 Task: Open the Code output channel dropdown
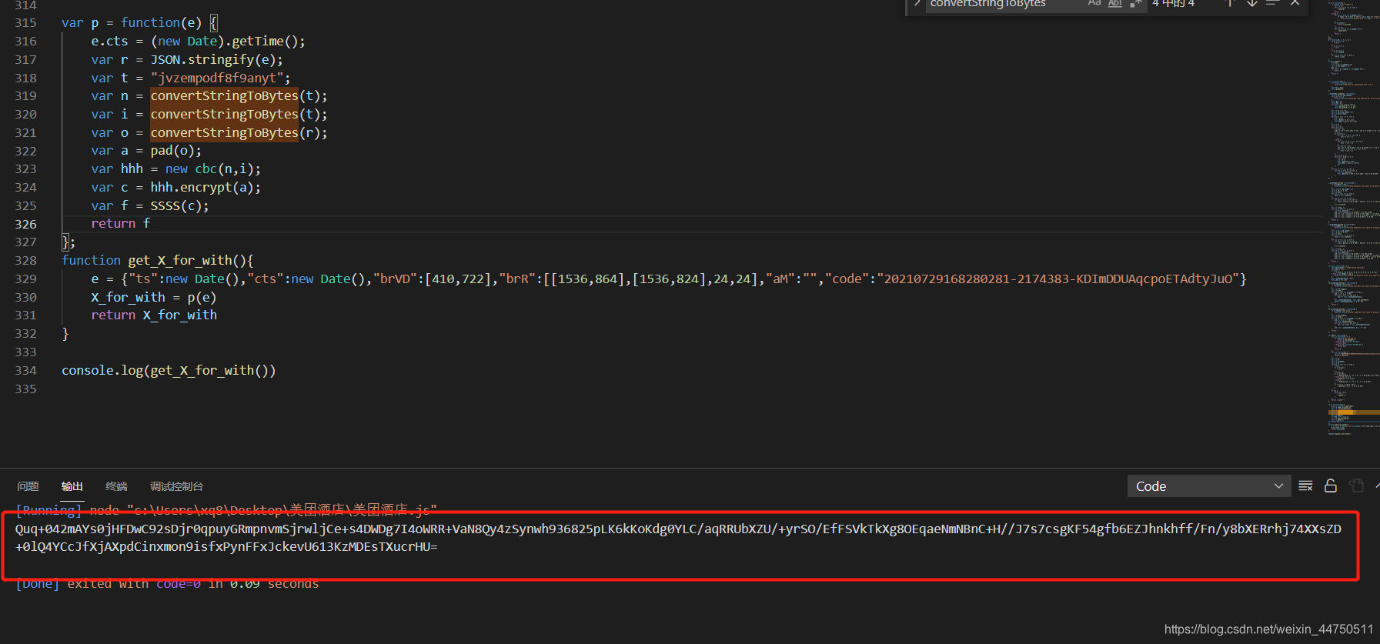pyautogui.click(x=1209, y=486)
